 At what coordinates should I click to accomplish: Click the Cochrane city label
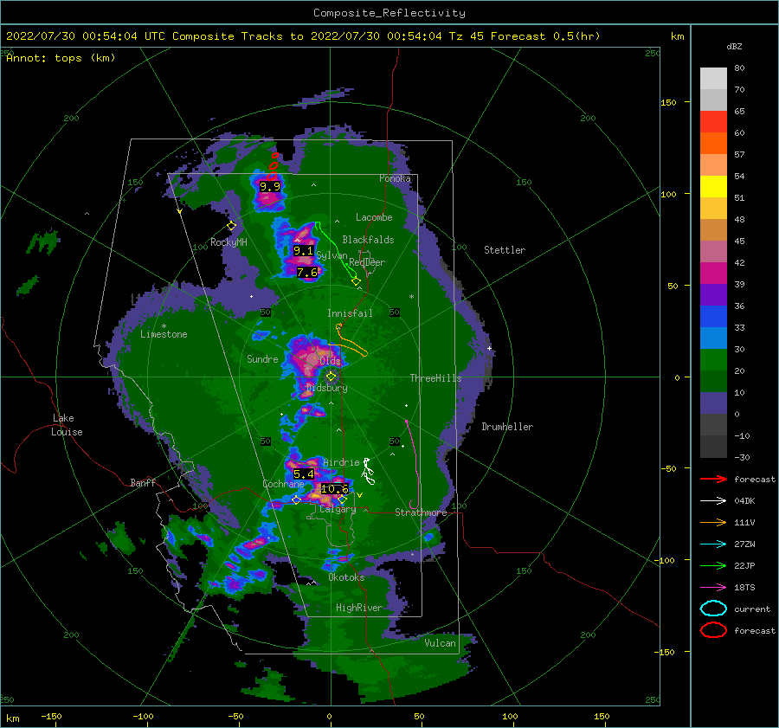(283, 484)
